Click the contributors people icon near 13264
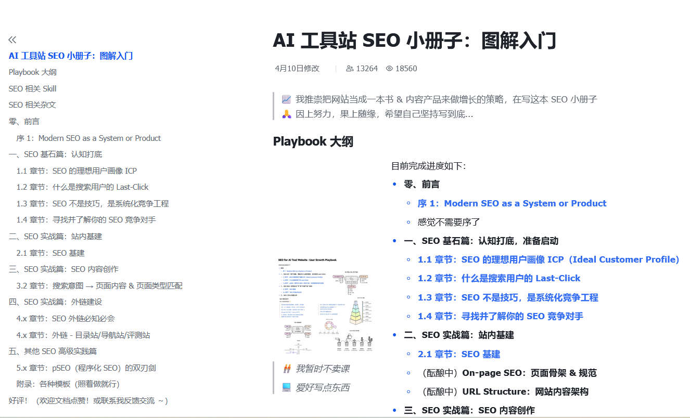The image size is (690, 418). (350, 68)
